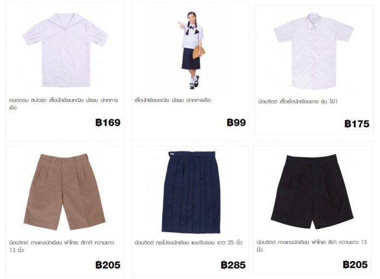Screen dimensions: 380x279
Task: Click the ฿99 price label
Action: tap(236, 123)
